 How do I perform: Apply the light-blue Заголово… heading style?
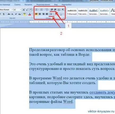pos(104,12)
